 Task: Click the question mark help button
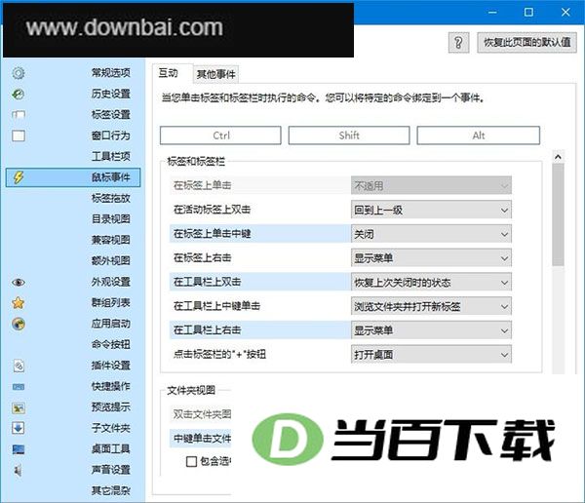(458, 43)
